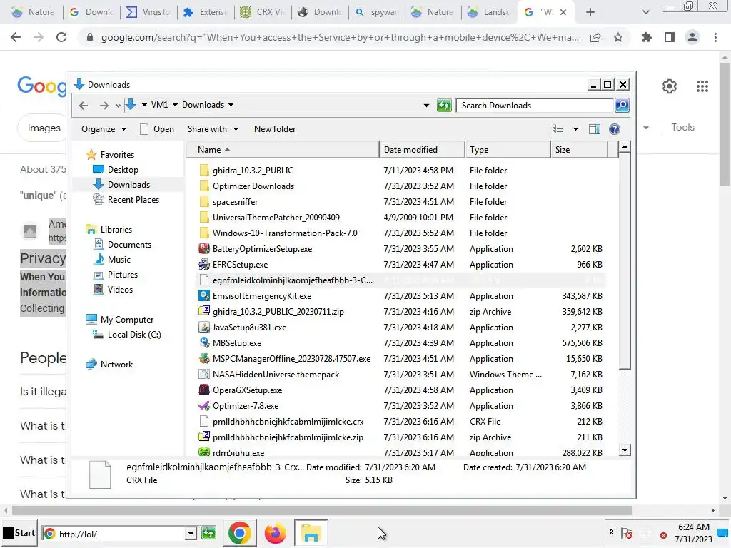Open Explorer help question mark icon
Image resolution: width=731 pixels, height=548 pixels.
click(x=615, y=129)
